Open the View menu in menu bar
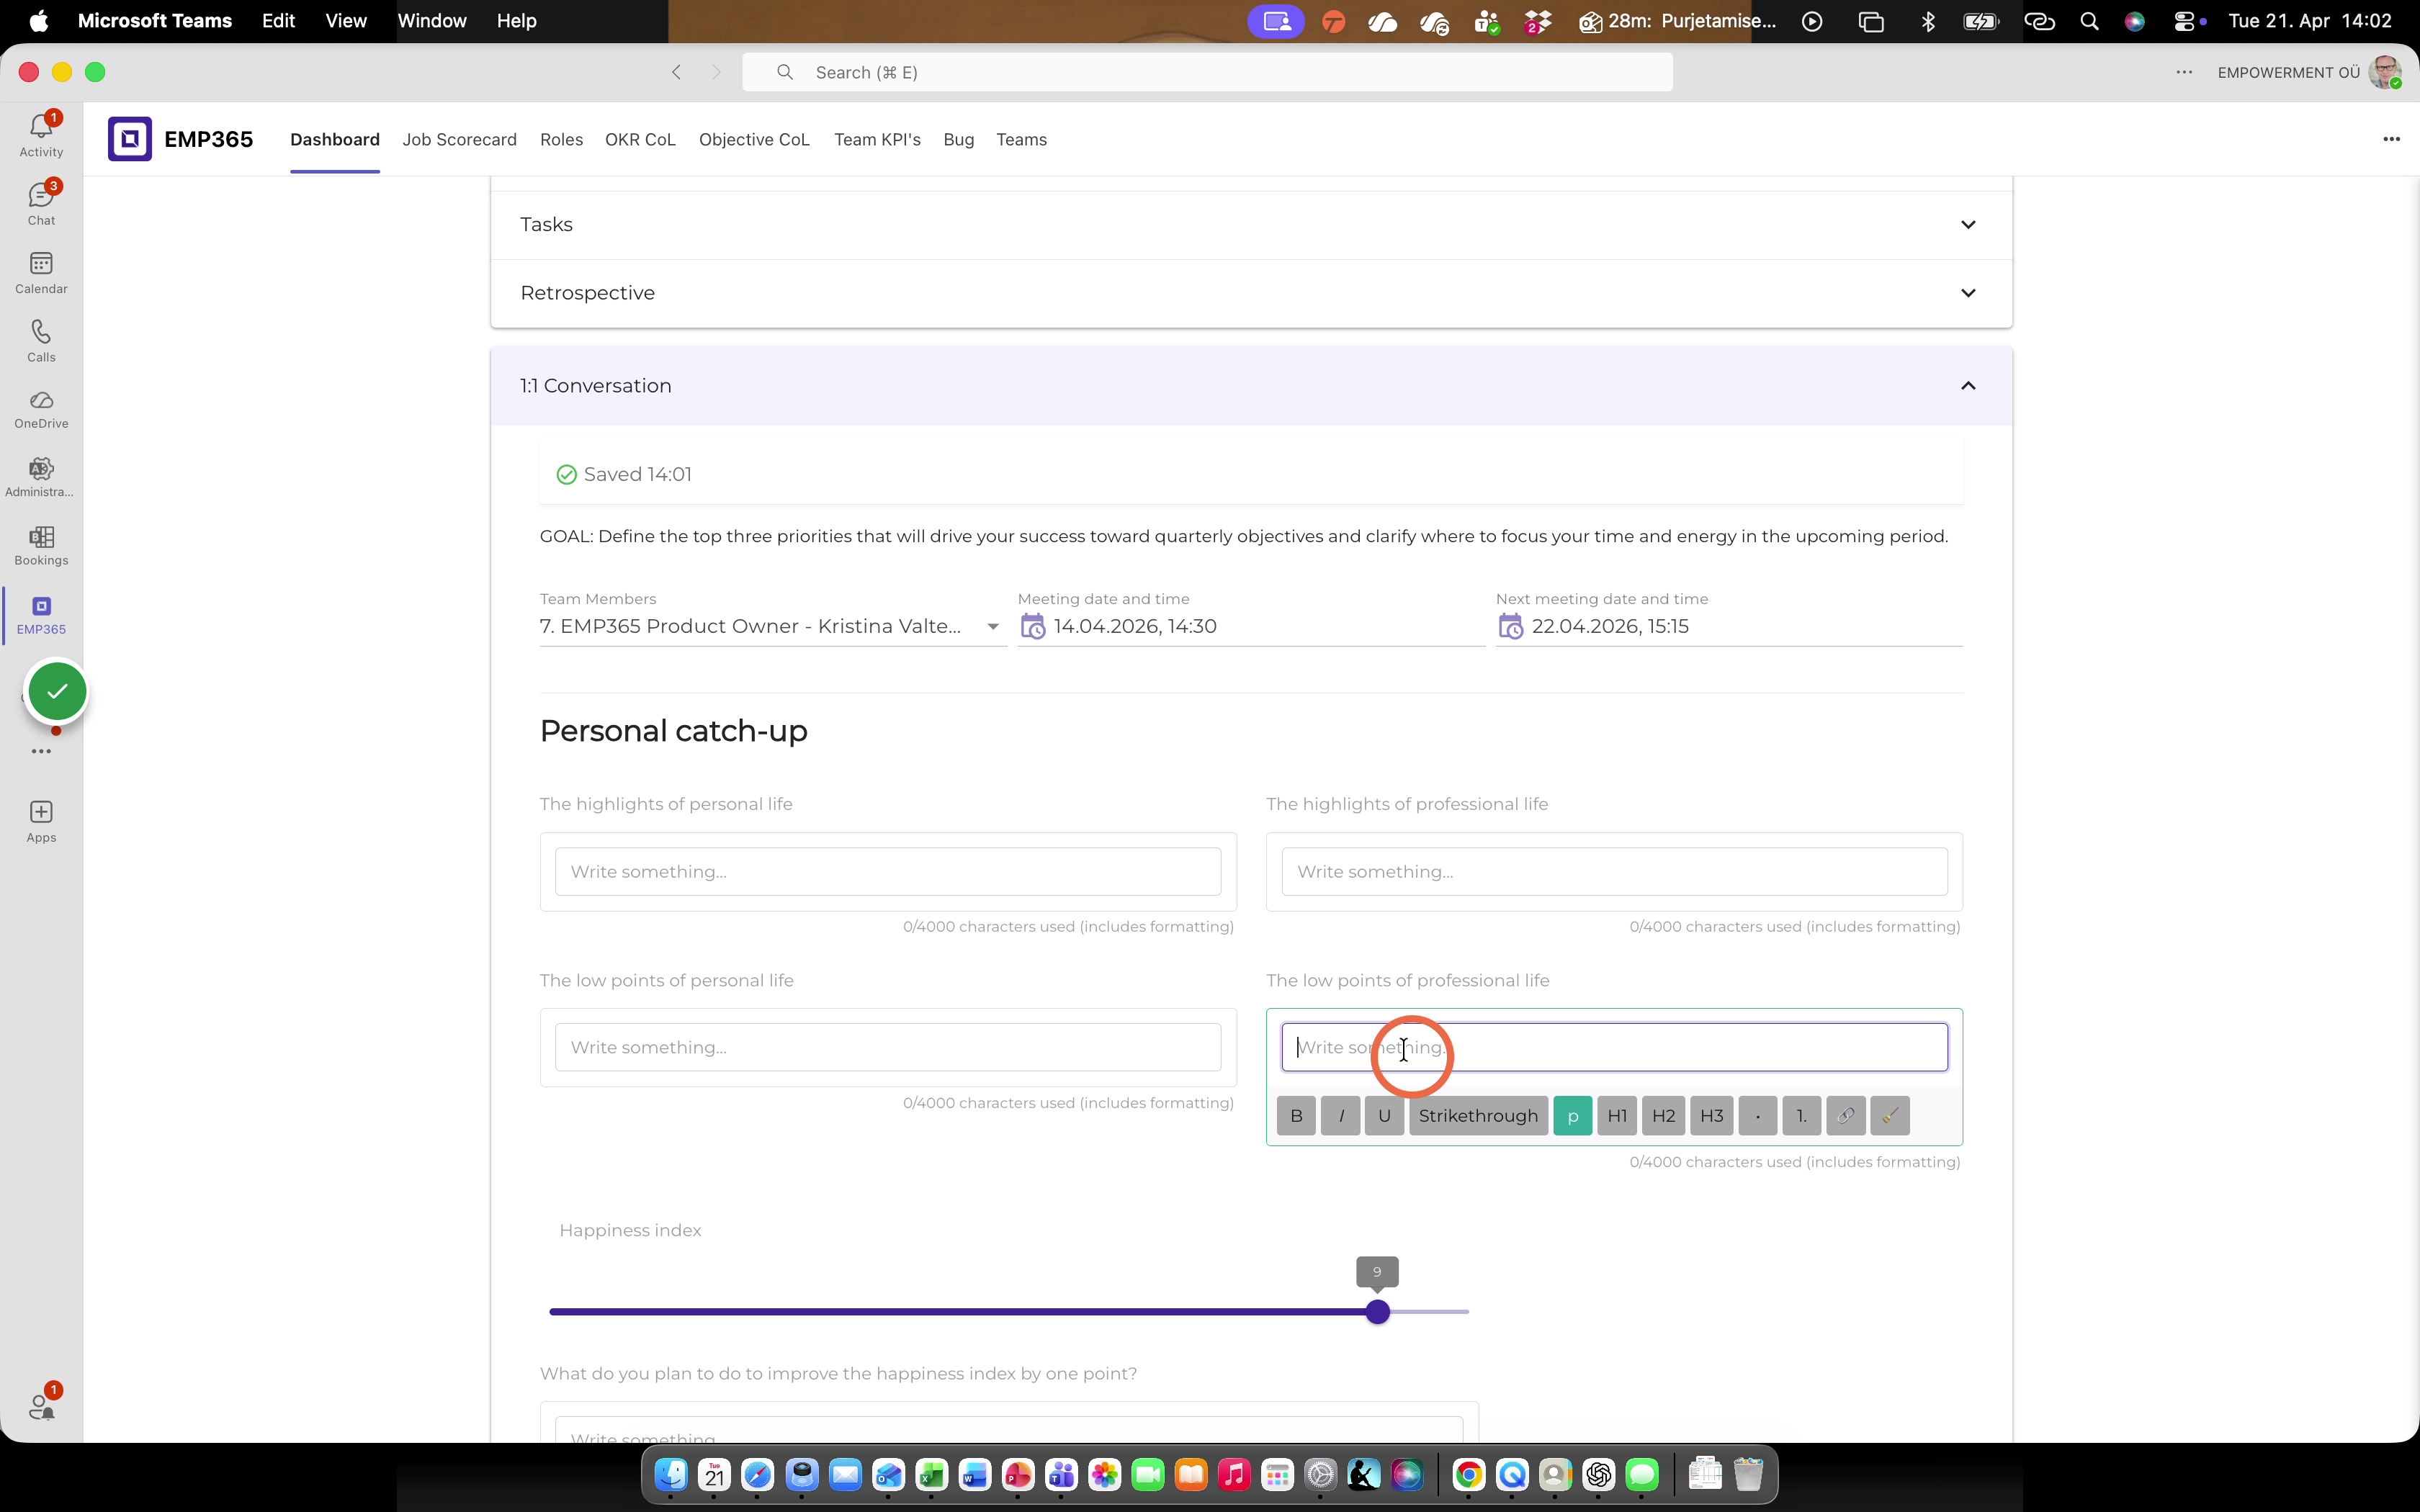2420x1512 pixels. tap(346, 21)
